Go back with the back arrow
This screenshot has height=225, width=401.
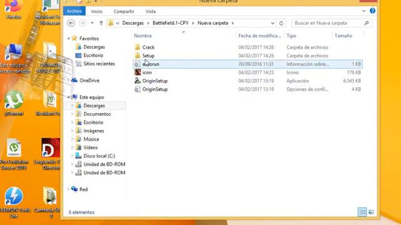pyautogui.click(x=71, y=23)
